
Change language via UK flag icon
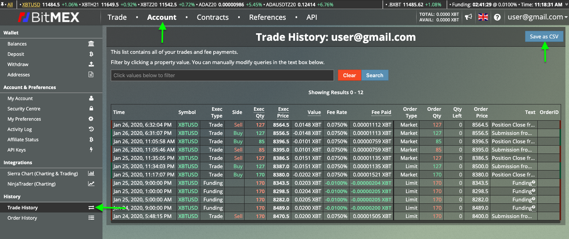[483, 17]
